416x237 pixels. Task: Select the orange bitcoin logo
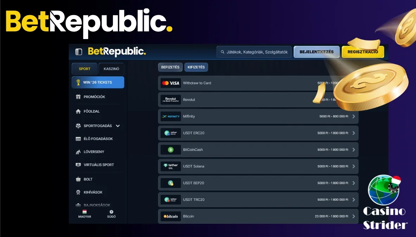click(x=171, y=217)
